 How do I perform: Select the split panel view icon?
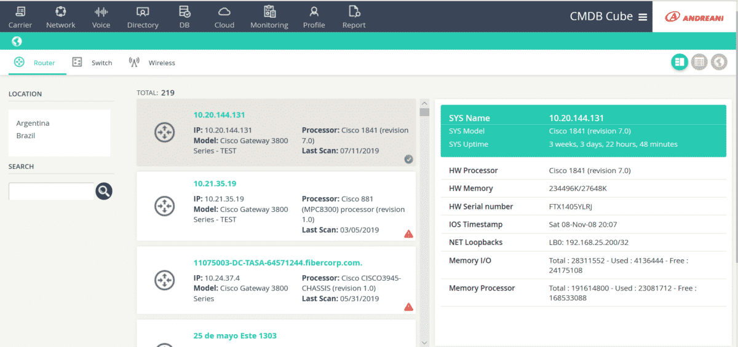click(680, 61)
